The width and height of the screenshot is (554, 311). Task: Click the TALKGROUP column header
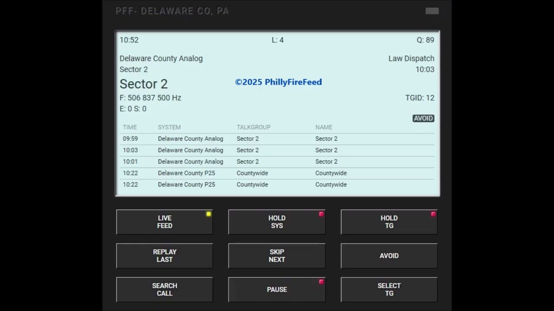pyautogui.click(x=254, y=127)
